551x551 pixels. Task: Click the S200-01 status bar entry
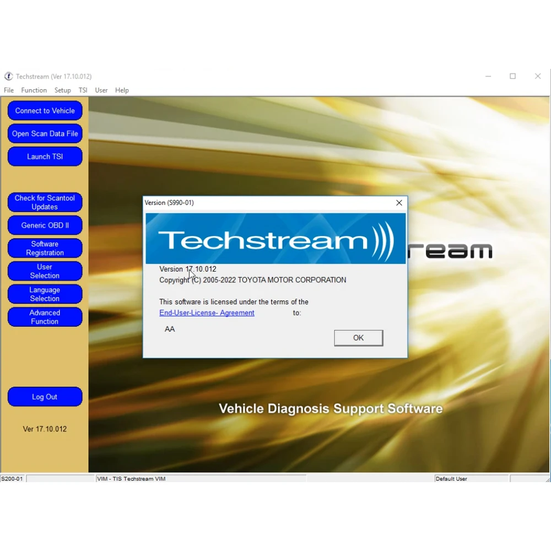pos(12,479)
